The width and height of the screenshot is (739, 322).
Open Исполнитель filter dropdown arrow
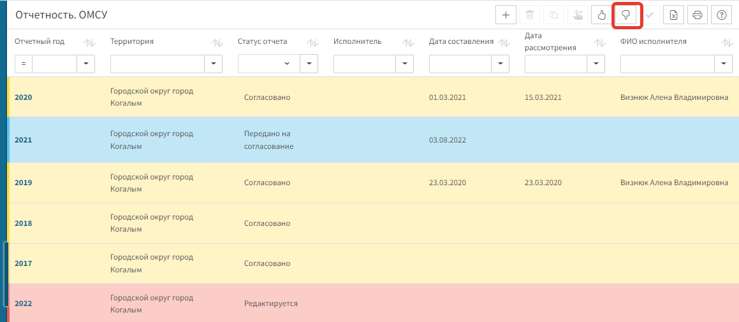coord(404,64)
